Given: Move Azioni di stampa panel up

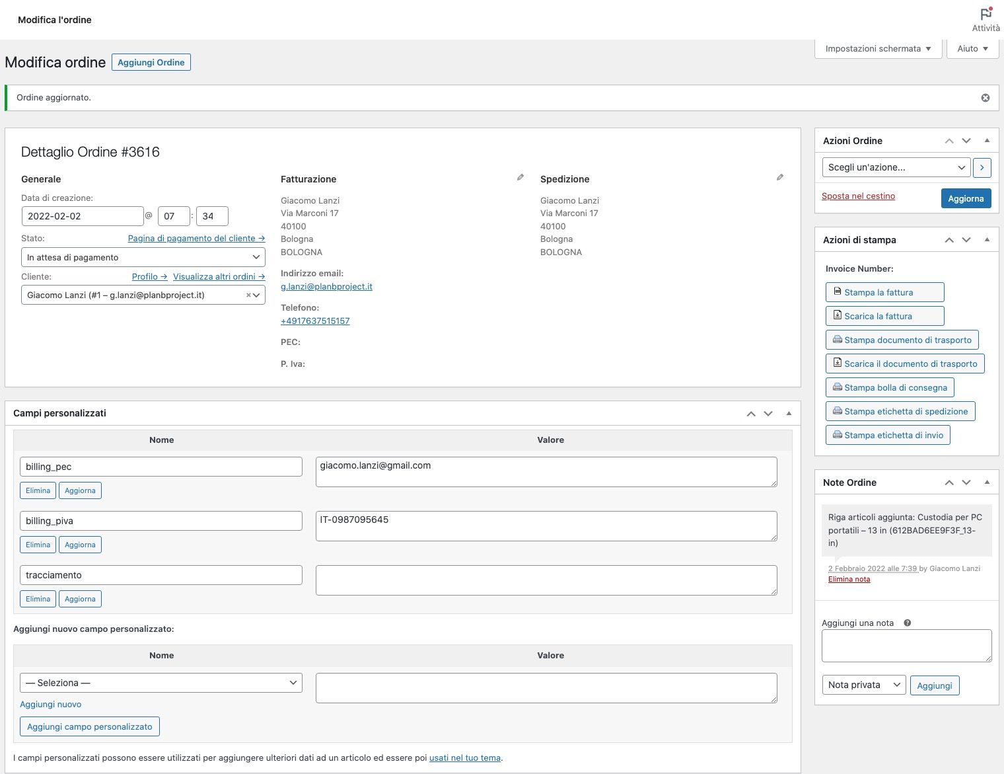Looking at the screenshot, I should tap(949, 240).
